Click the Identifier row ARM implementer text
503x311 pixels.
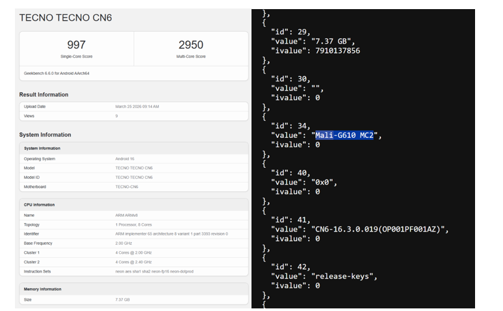pos(171,234)
